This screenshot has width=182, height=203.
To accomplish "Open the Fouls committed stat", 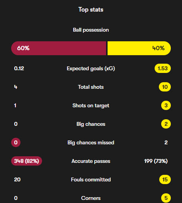I will tap(91, 179).
